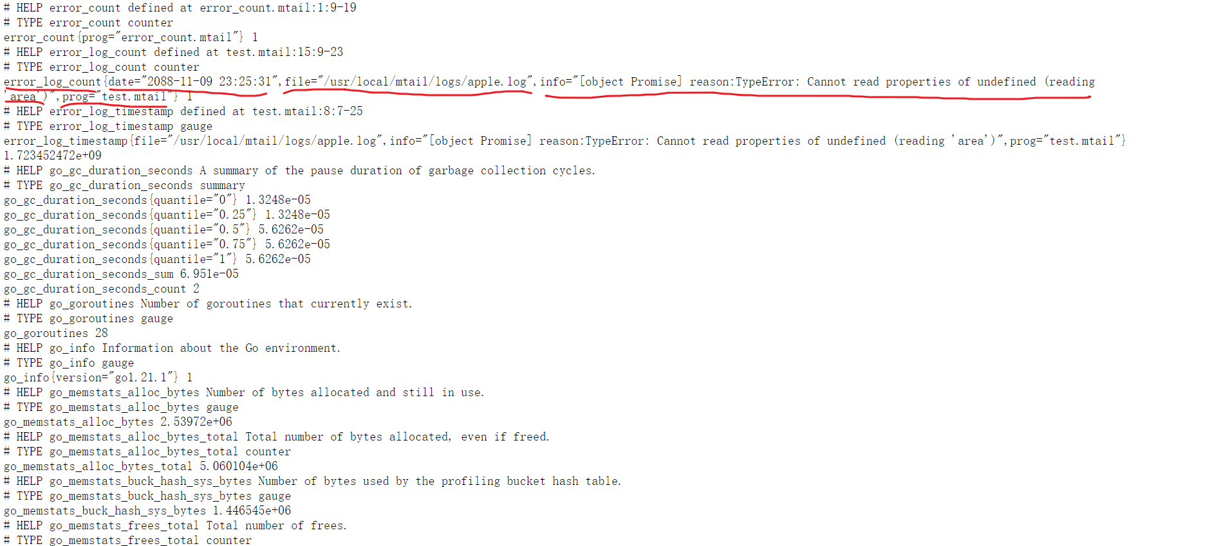The height and width of the screenshot is (546, 1210).
Task: Click the value 1.723452472e+09
Action: [53, 156]
